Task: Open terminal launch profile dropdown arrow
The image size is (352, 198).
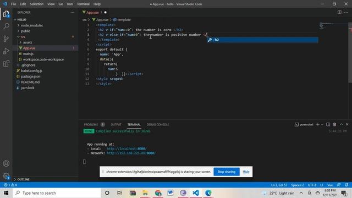Action: click(322, 124)
